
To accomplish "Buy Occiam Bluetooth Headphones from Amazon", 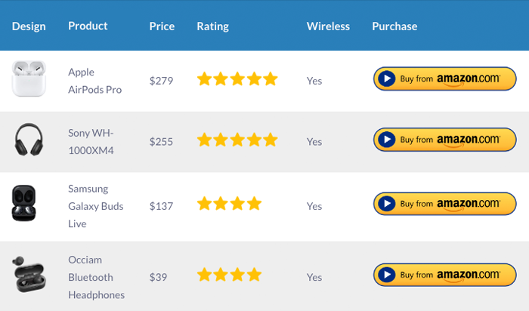I will tap(444, 275).
